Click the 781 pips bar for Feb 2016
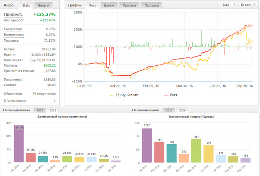 coord(159,152)
